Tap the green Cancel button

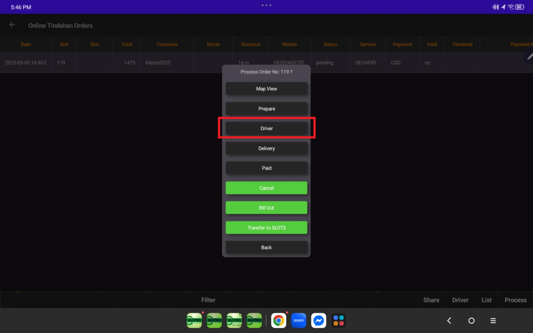tap(266, 188)
